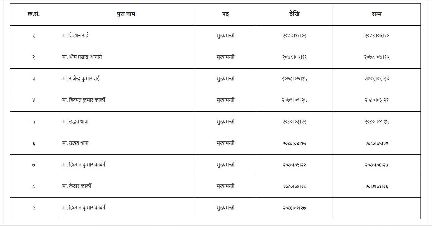This screenshot has width=432, height=226.
Task: Click the देखि column header
Action: 294,14
